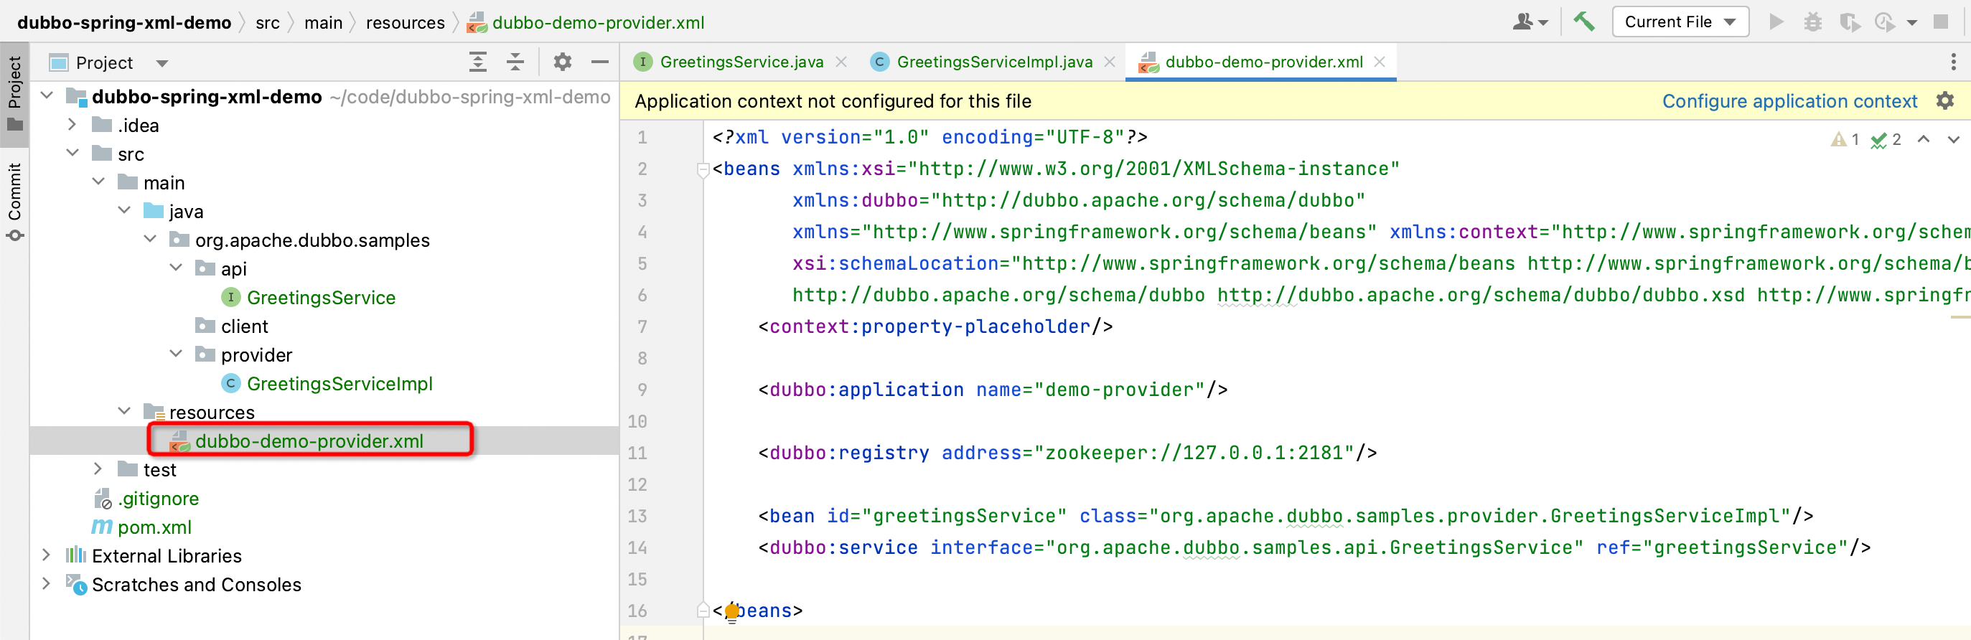Click the Run button in toolbar
The image size is (1971, 640).
(x=1776, y=22)
